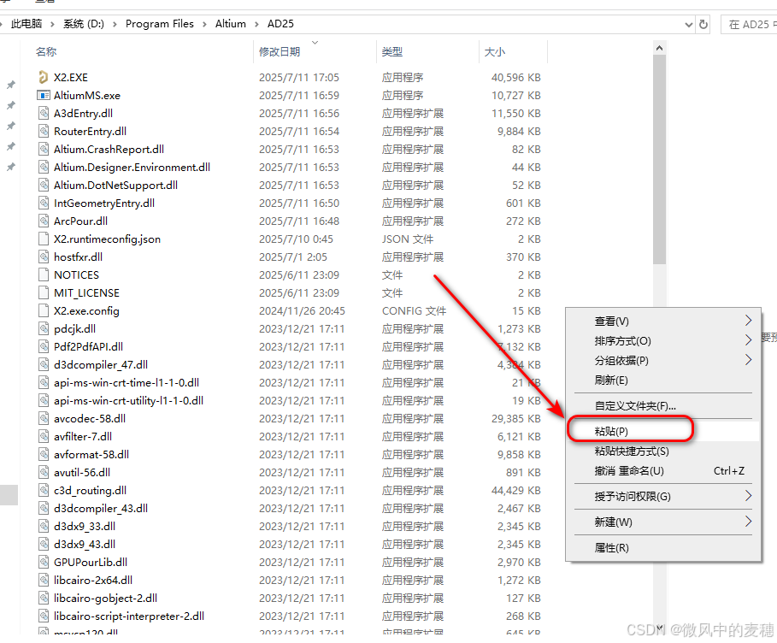
Task: Click the GPUPourLib.dll file icon
Action: [x=44, y=562]
